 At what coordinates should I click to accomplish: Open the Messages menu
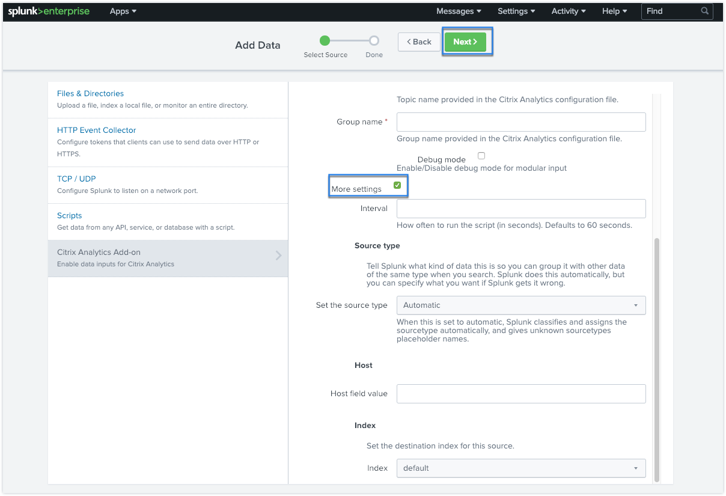(x=459, y=11)
